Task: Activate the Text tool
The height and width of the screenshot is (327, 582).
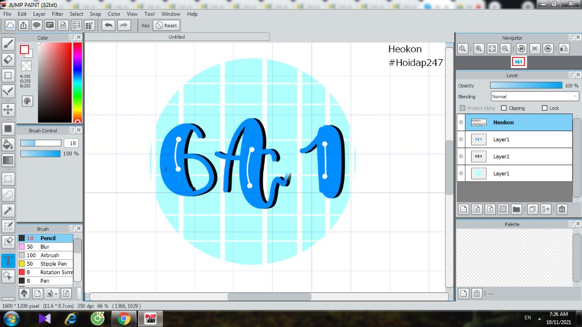Action: click(8, 260)
